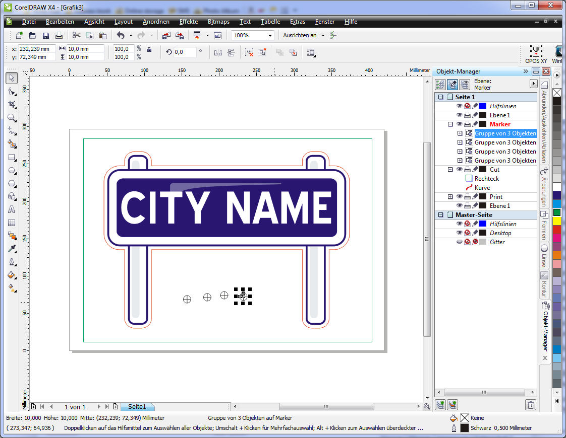
Task: Open the zoom level dropdown showing 100%
Action: tap(270, 36)
